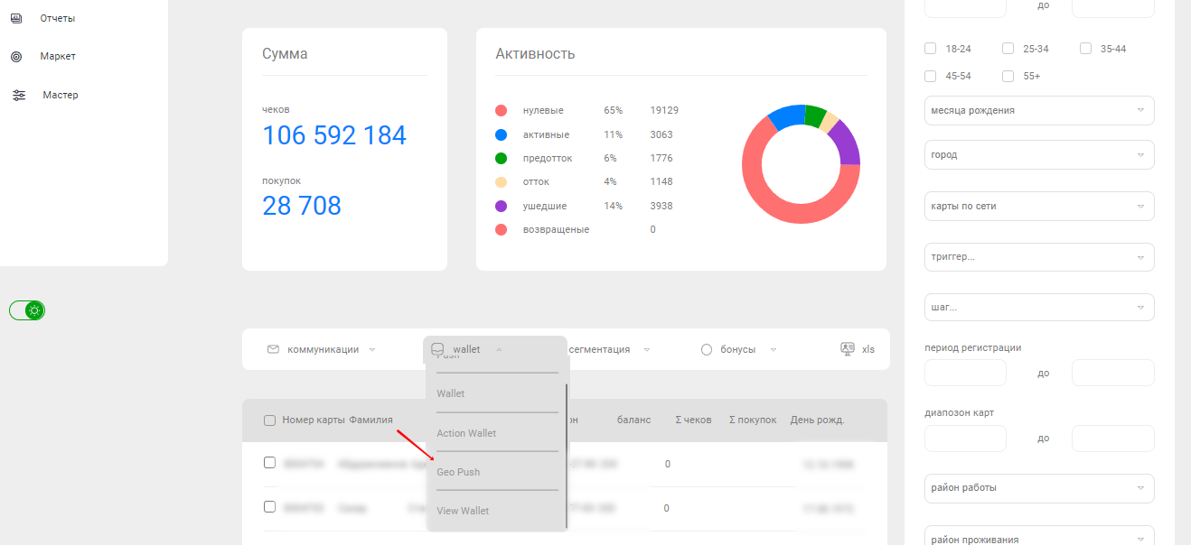Click the ушедшие count 3938
This screenshot has width=1191, height=545.
click(661, 206)
